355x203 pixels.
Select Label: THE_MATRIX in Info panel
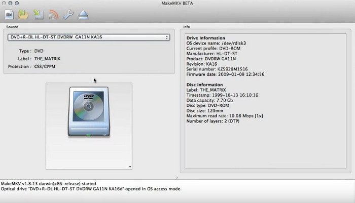(x=206, y=90)
